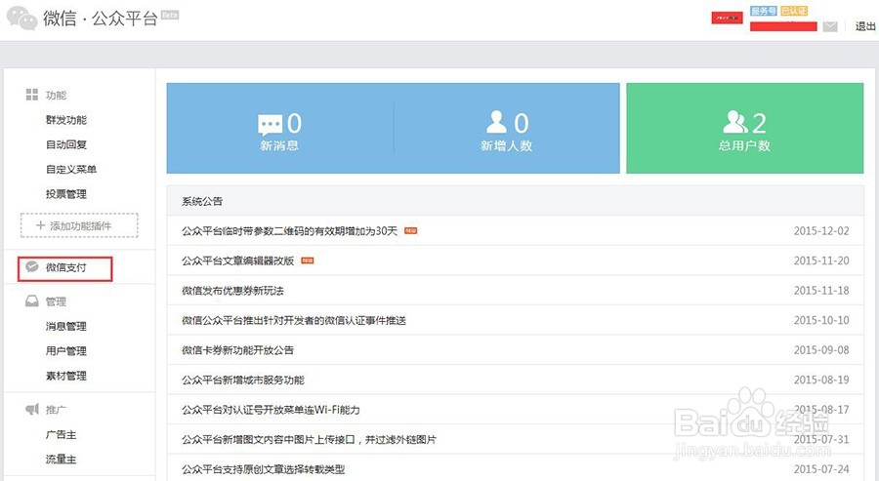Viewport: 879px width, 481px height.
Task: Click the 管理 inbox tray icon
Action: [x=32, y=301]
